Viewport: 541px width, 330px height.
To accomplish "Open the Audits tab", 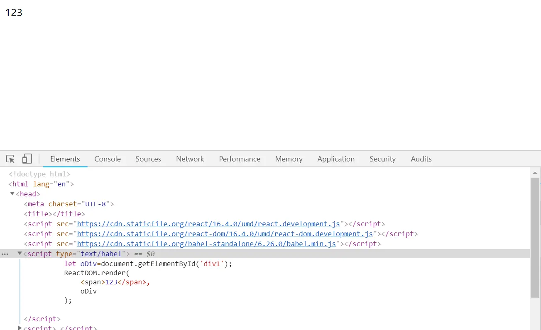I will (x=421, y=159).
